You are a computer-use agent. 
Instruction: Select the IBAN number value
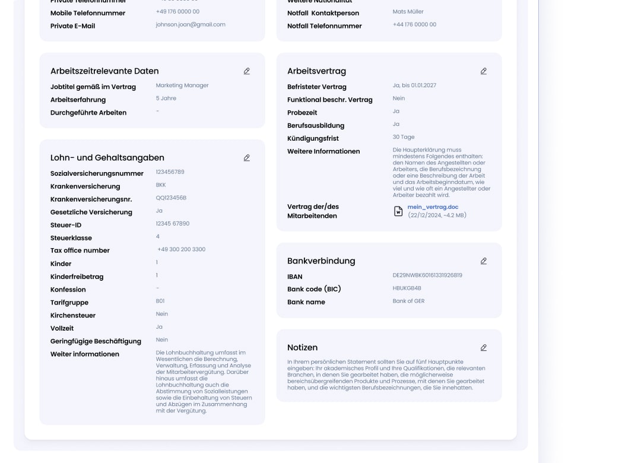pyautogui.click(x=427, y=275)
